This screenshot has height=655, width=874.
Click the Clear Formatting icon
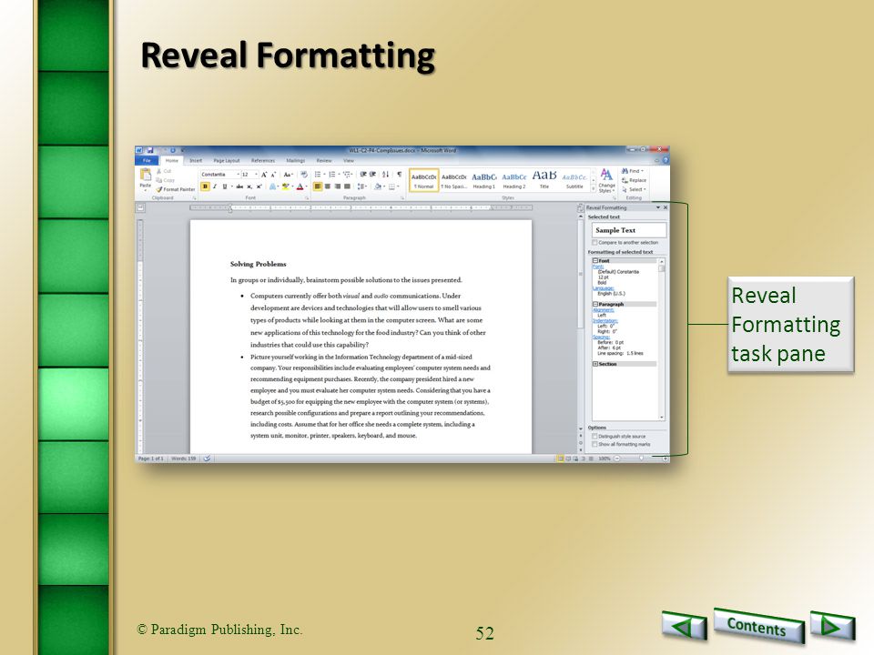coord(304,175)
